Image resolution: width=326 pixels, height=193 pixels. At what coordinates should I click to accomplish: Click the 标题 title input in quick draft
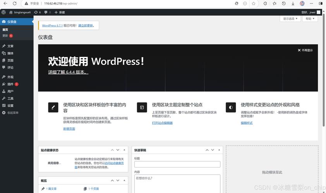click(x=177, y=164)
